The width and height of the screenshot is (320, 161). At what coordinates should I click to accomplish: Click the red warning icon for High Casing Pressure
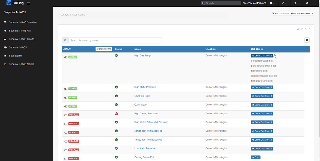(116, 114)
